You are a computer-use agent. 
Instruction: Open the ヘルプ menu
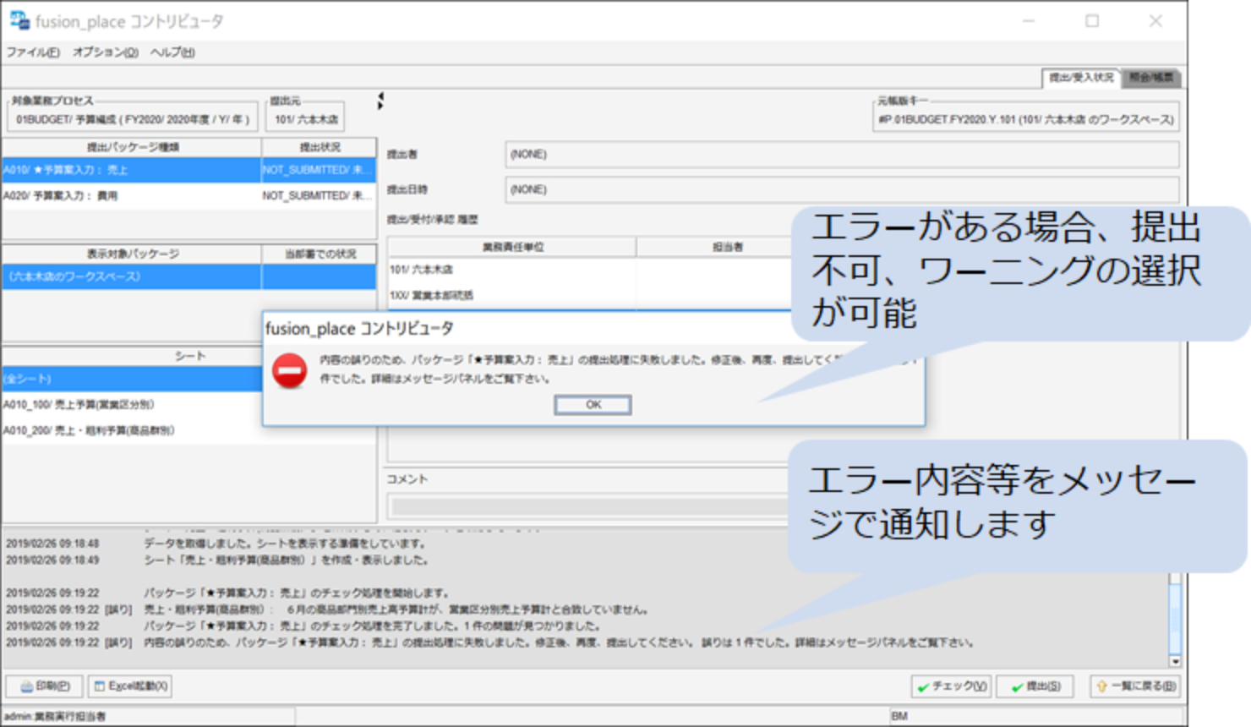tap(172, 52)
